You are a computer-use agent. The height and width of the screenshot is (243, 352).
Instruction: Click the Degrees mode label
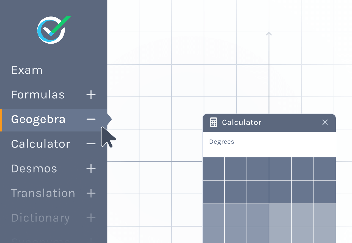coord(222,142)
